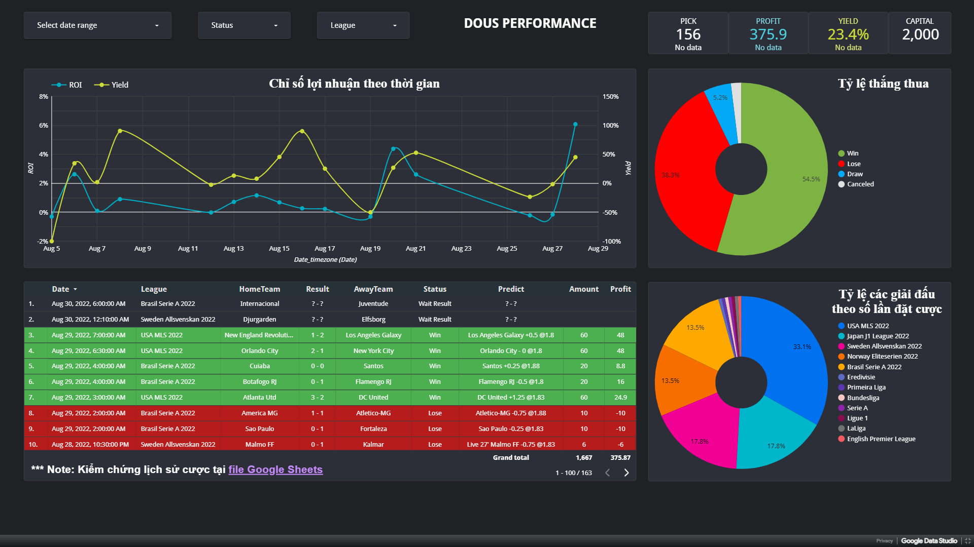Go to next table page arrow
974x547 pixels.
tap(627, 473)
